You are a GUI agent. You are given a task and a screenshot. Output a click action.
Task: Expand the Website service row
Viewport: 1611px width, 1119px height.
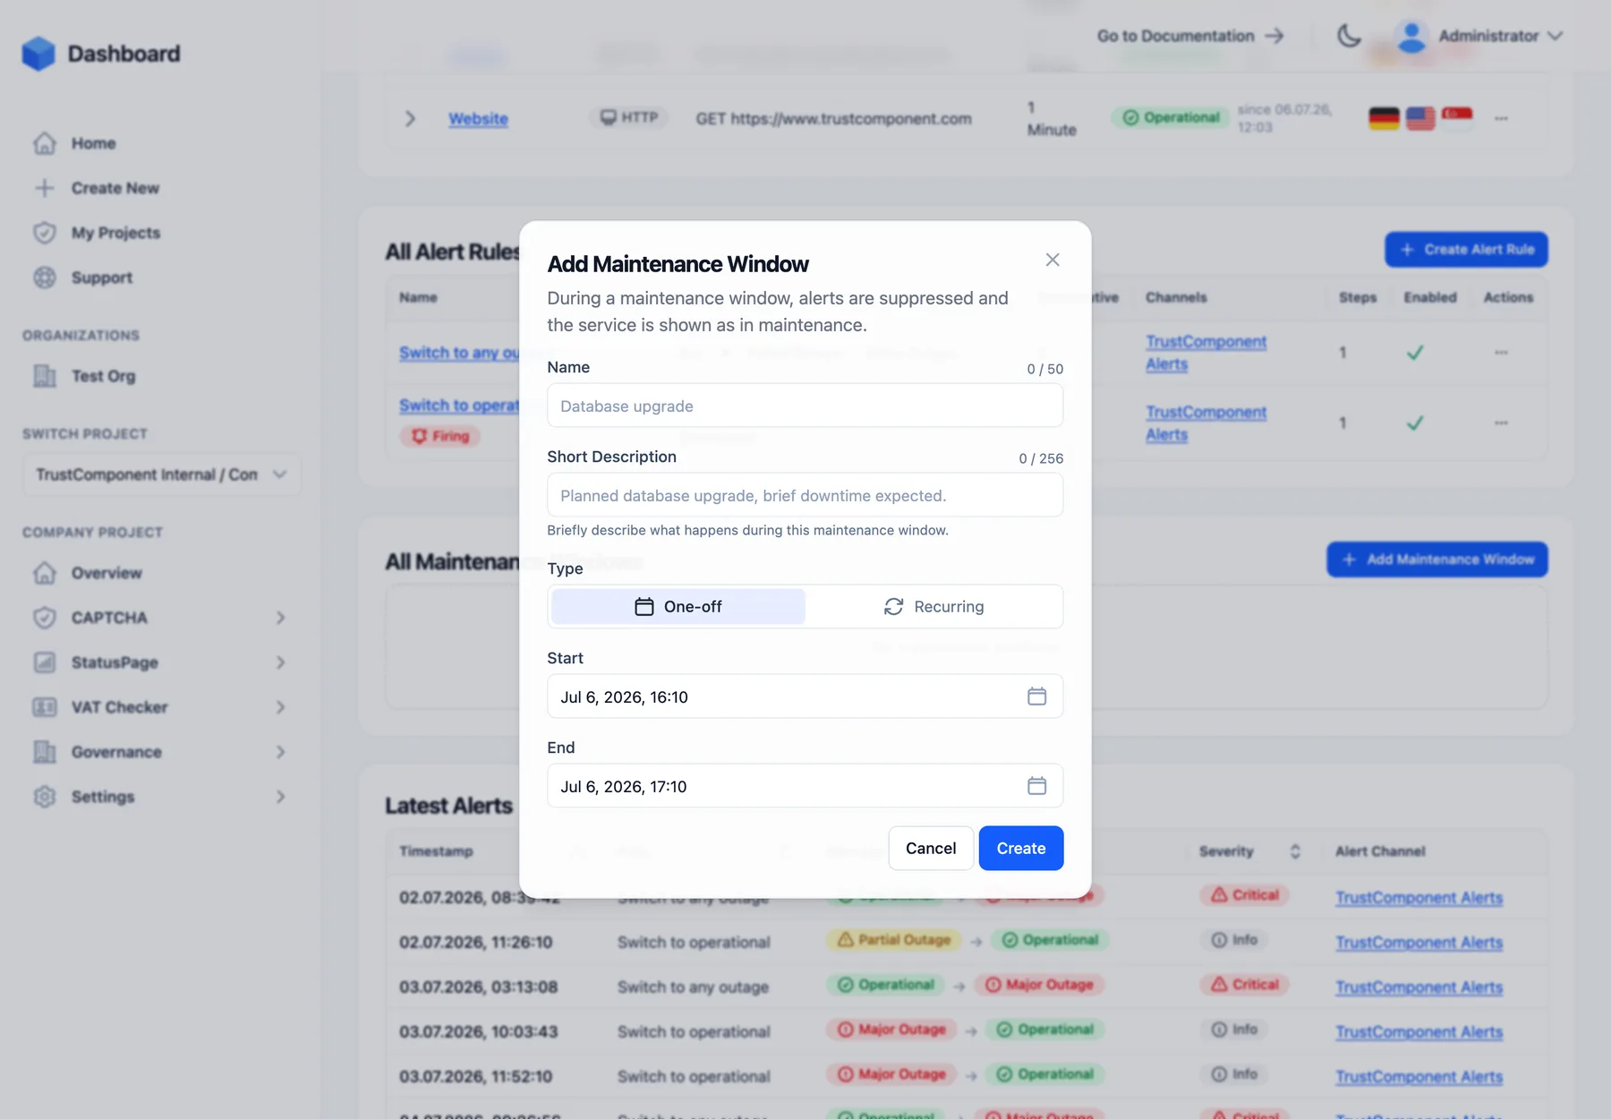[x=410, y=118]
